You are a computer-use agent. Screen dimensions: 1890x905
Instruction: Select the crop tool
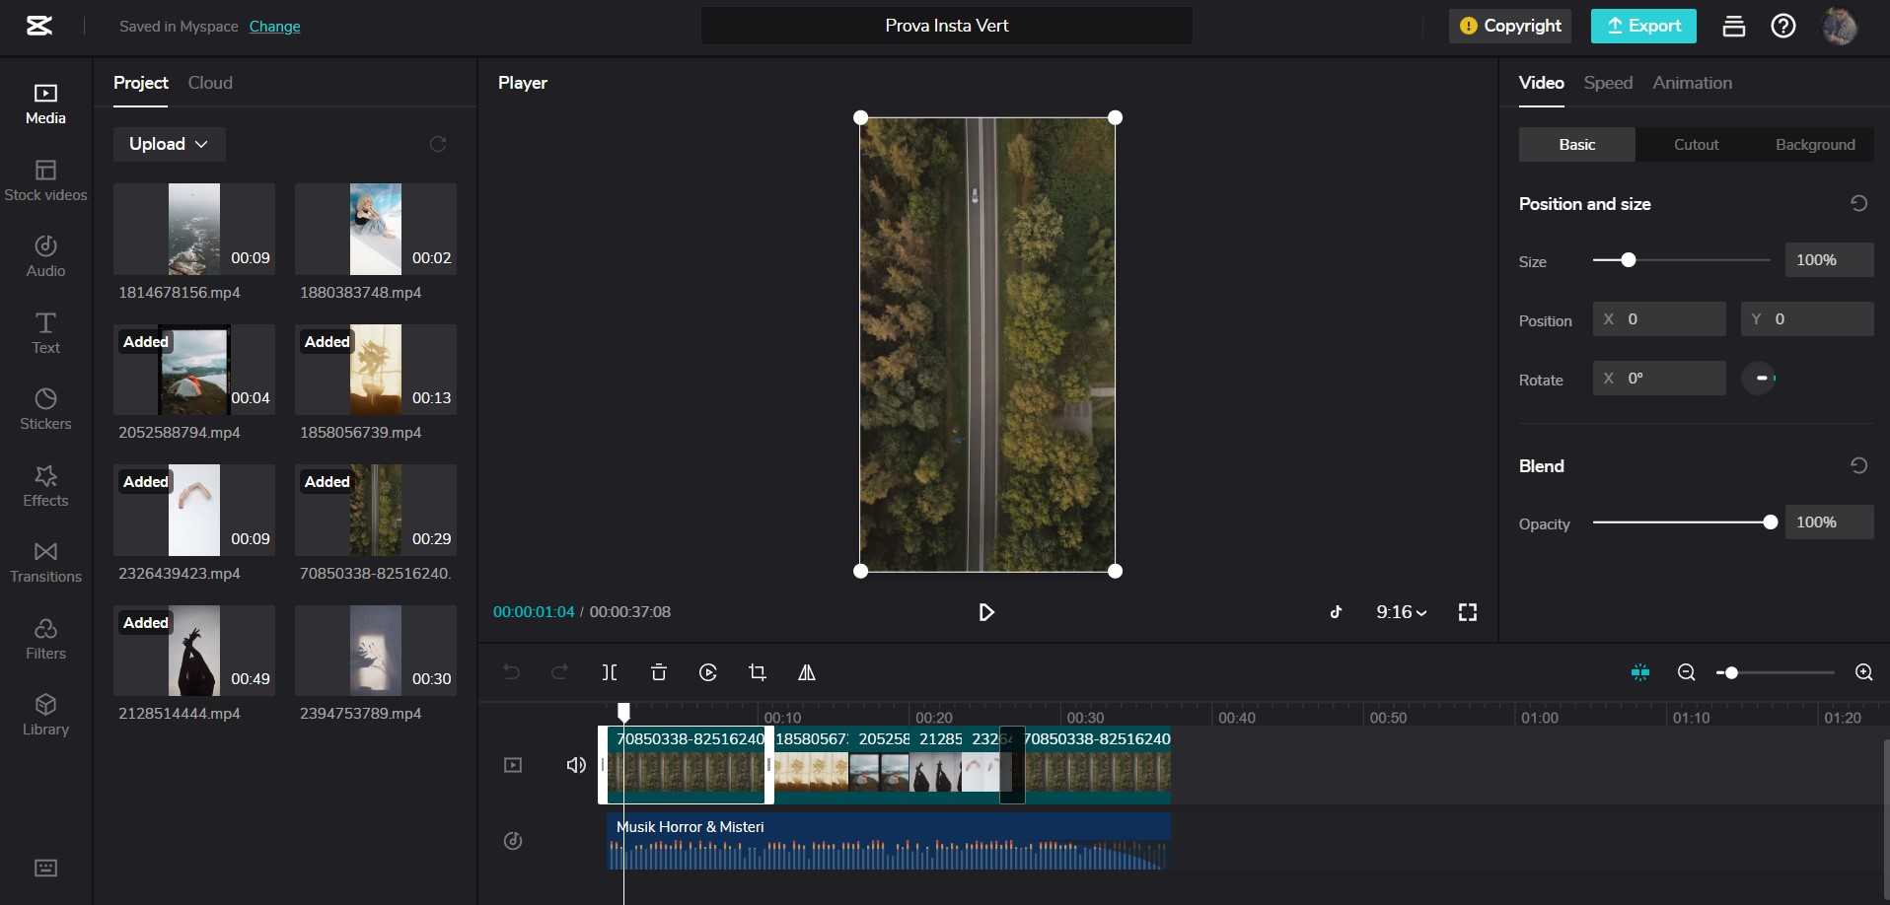[x=758, y=672]
